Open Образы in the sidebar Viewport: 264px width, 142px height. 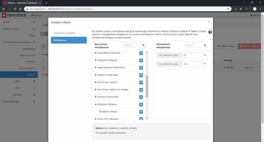click(19, 75)
